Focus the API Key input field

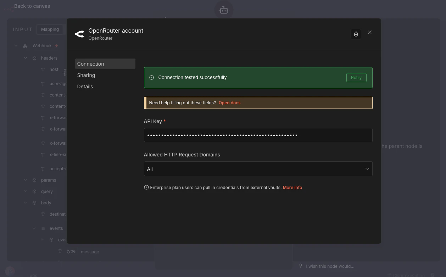click(x=258, y=135)
